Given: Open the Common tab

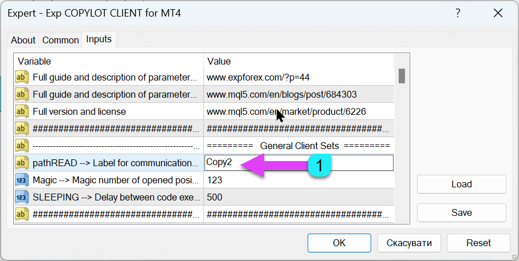Looking at the screenshot, I should [x=60, y=40].
